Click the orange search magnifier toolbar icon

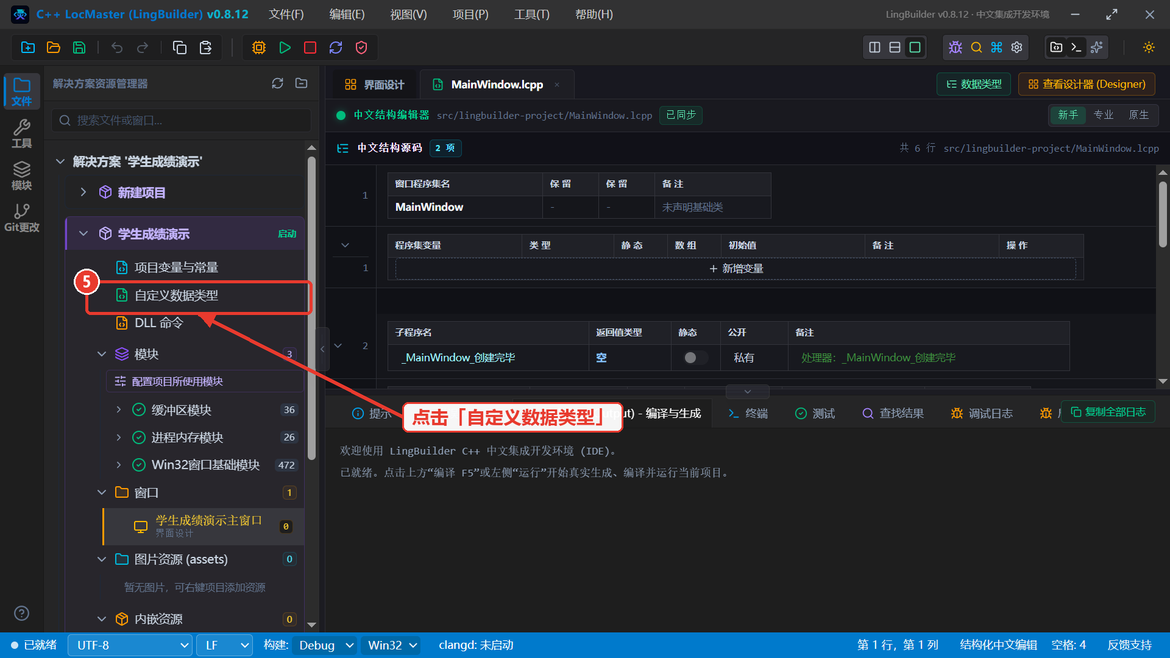click(976, 48)
